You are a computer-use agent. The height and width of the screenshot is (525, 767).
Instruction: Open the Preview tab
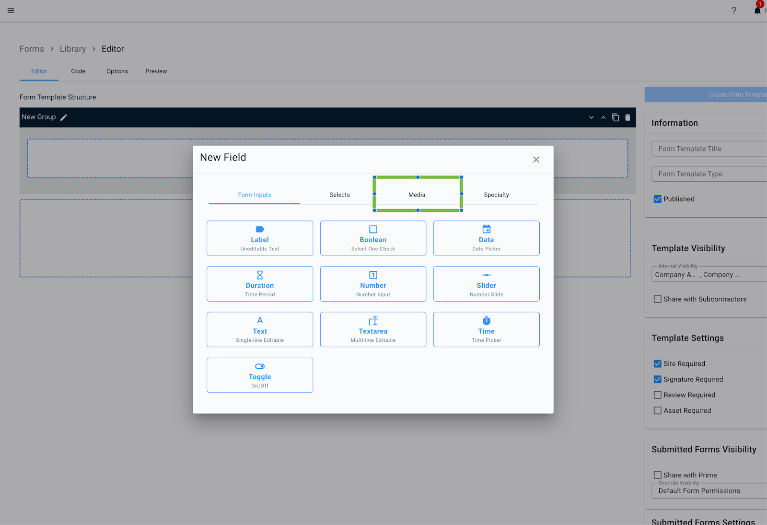tap(156, 71)
